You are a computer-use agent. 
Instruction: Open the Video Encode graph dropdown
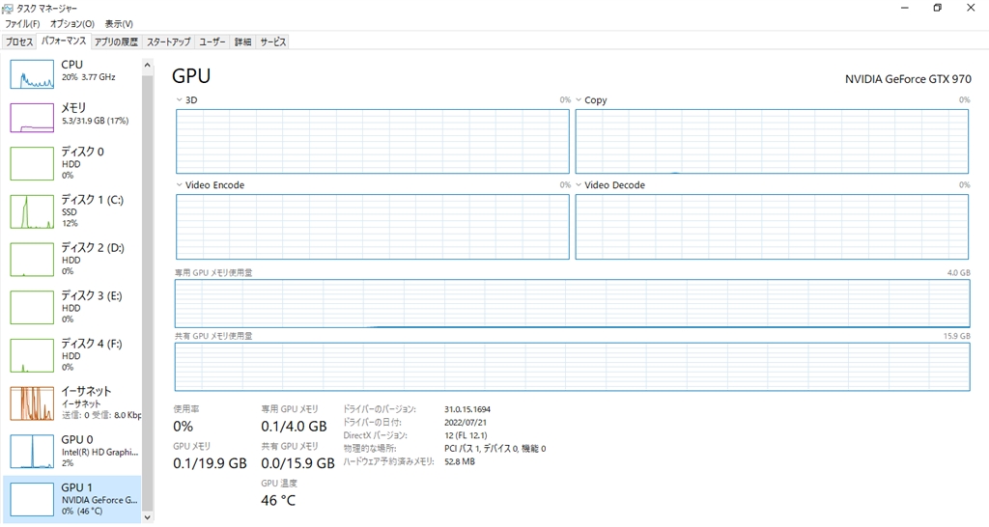click(x=180, y=185)
